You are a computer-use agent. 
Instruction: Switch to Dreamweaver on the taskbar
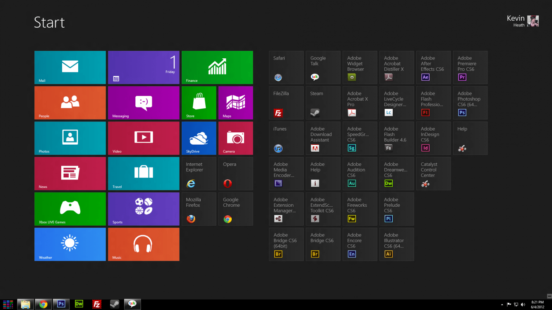pyautogui.click(x=79, y=304)
